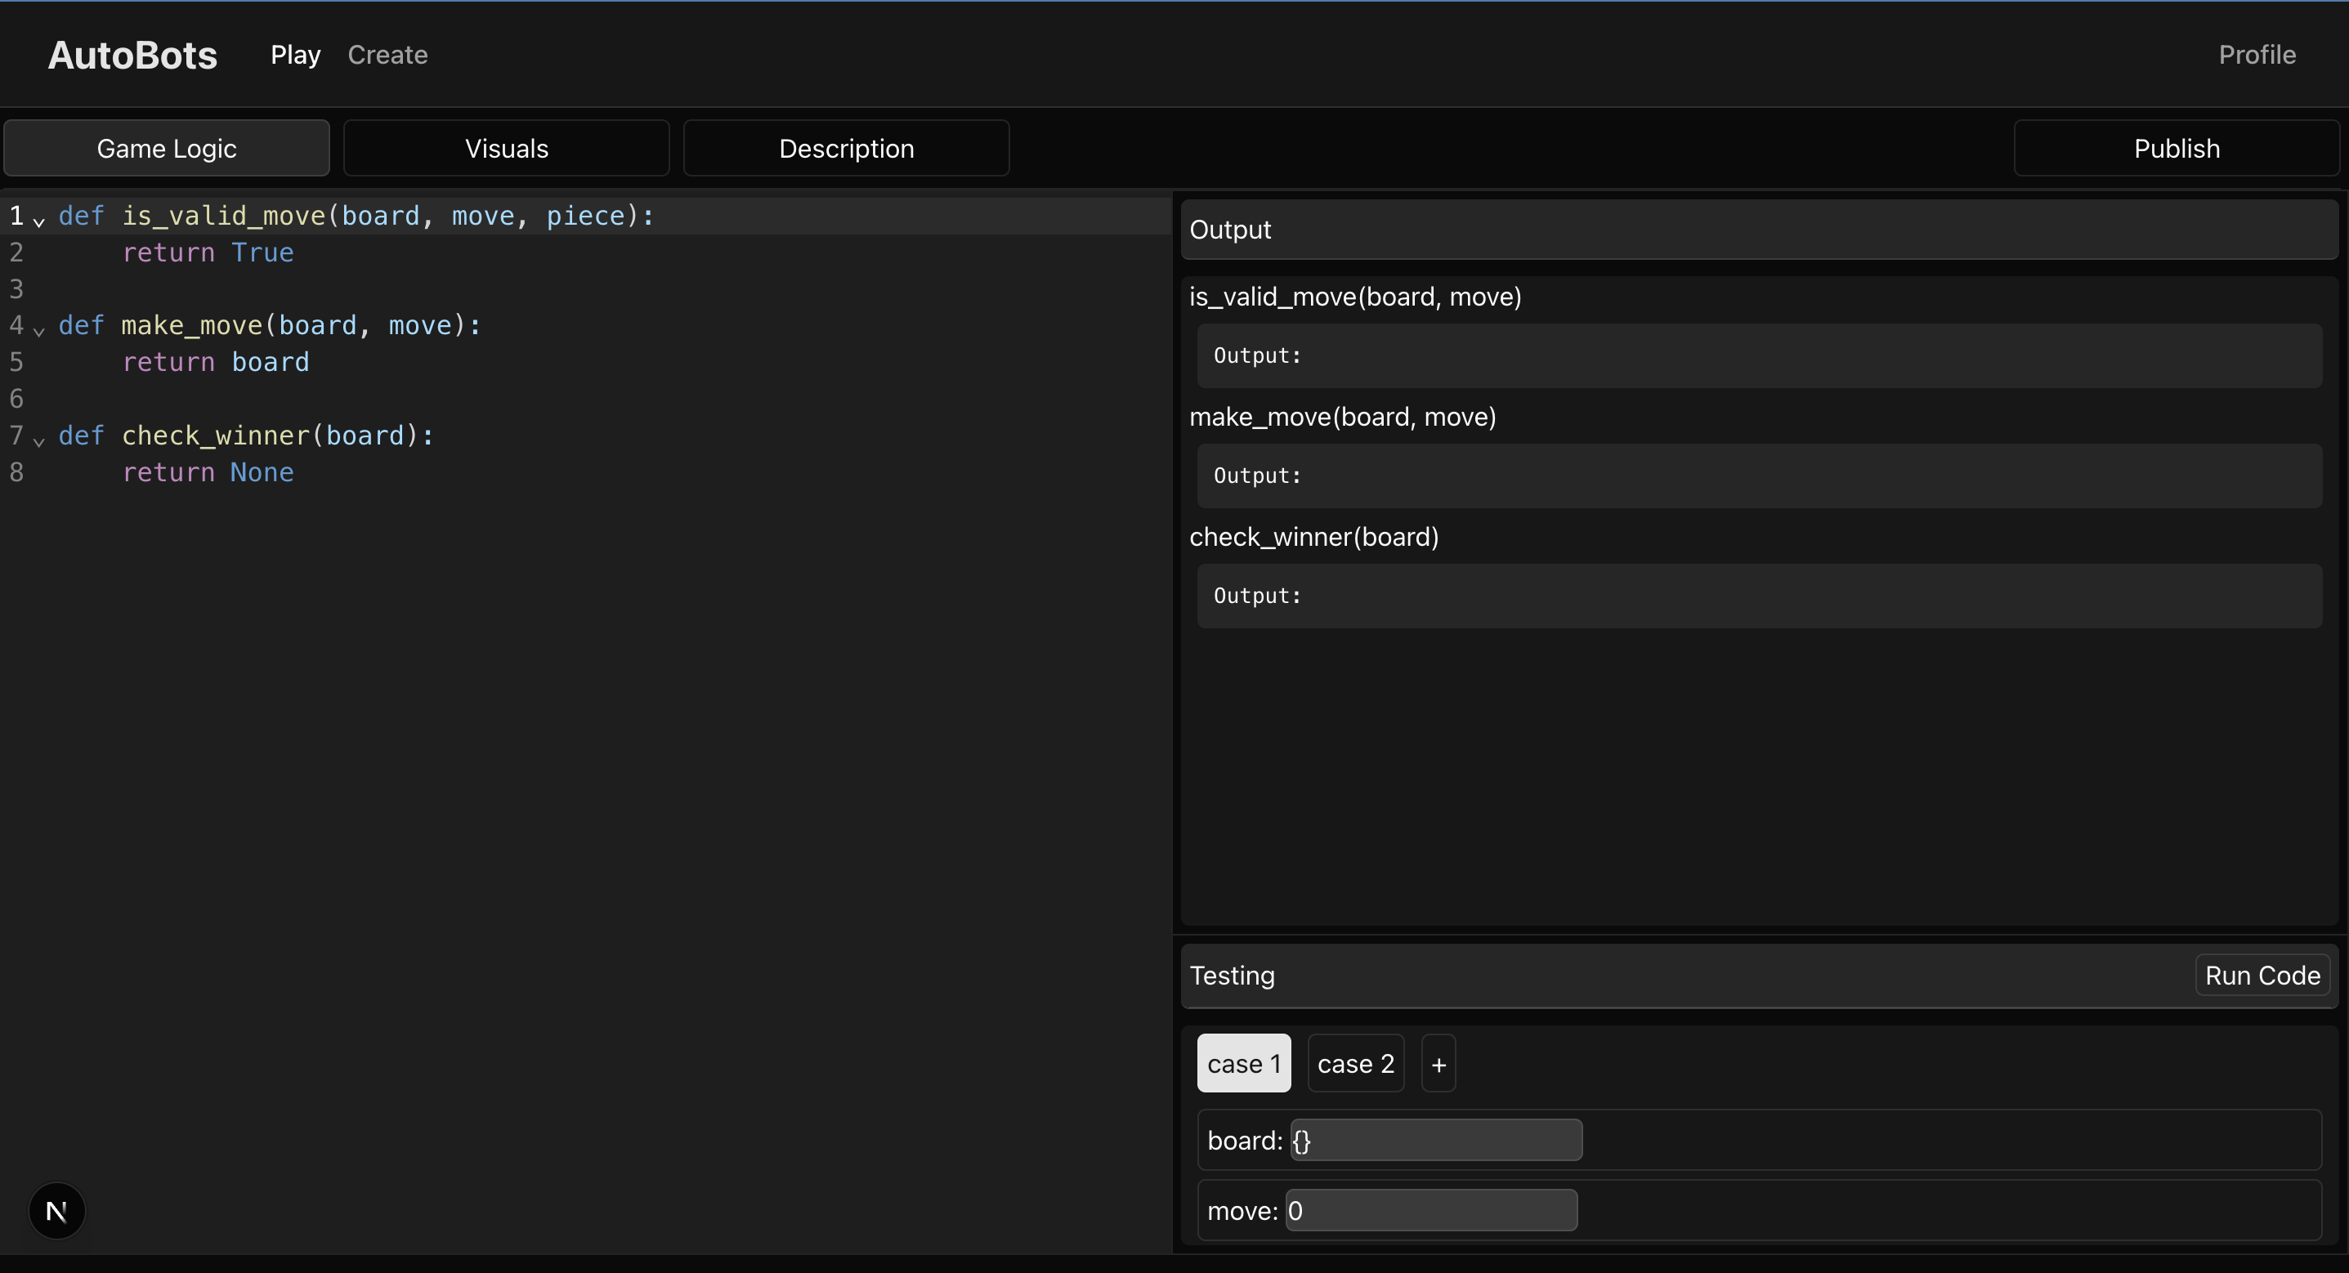Go to the Create page link
This screenshot has width=2349, height=1273.
coord(387,55)
